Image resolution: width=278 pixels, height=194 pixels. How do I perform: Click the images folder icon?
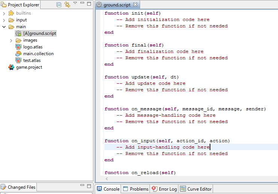[18, 41]
